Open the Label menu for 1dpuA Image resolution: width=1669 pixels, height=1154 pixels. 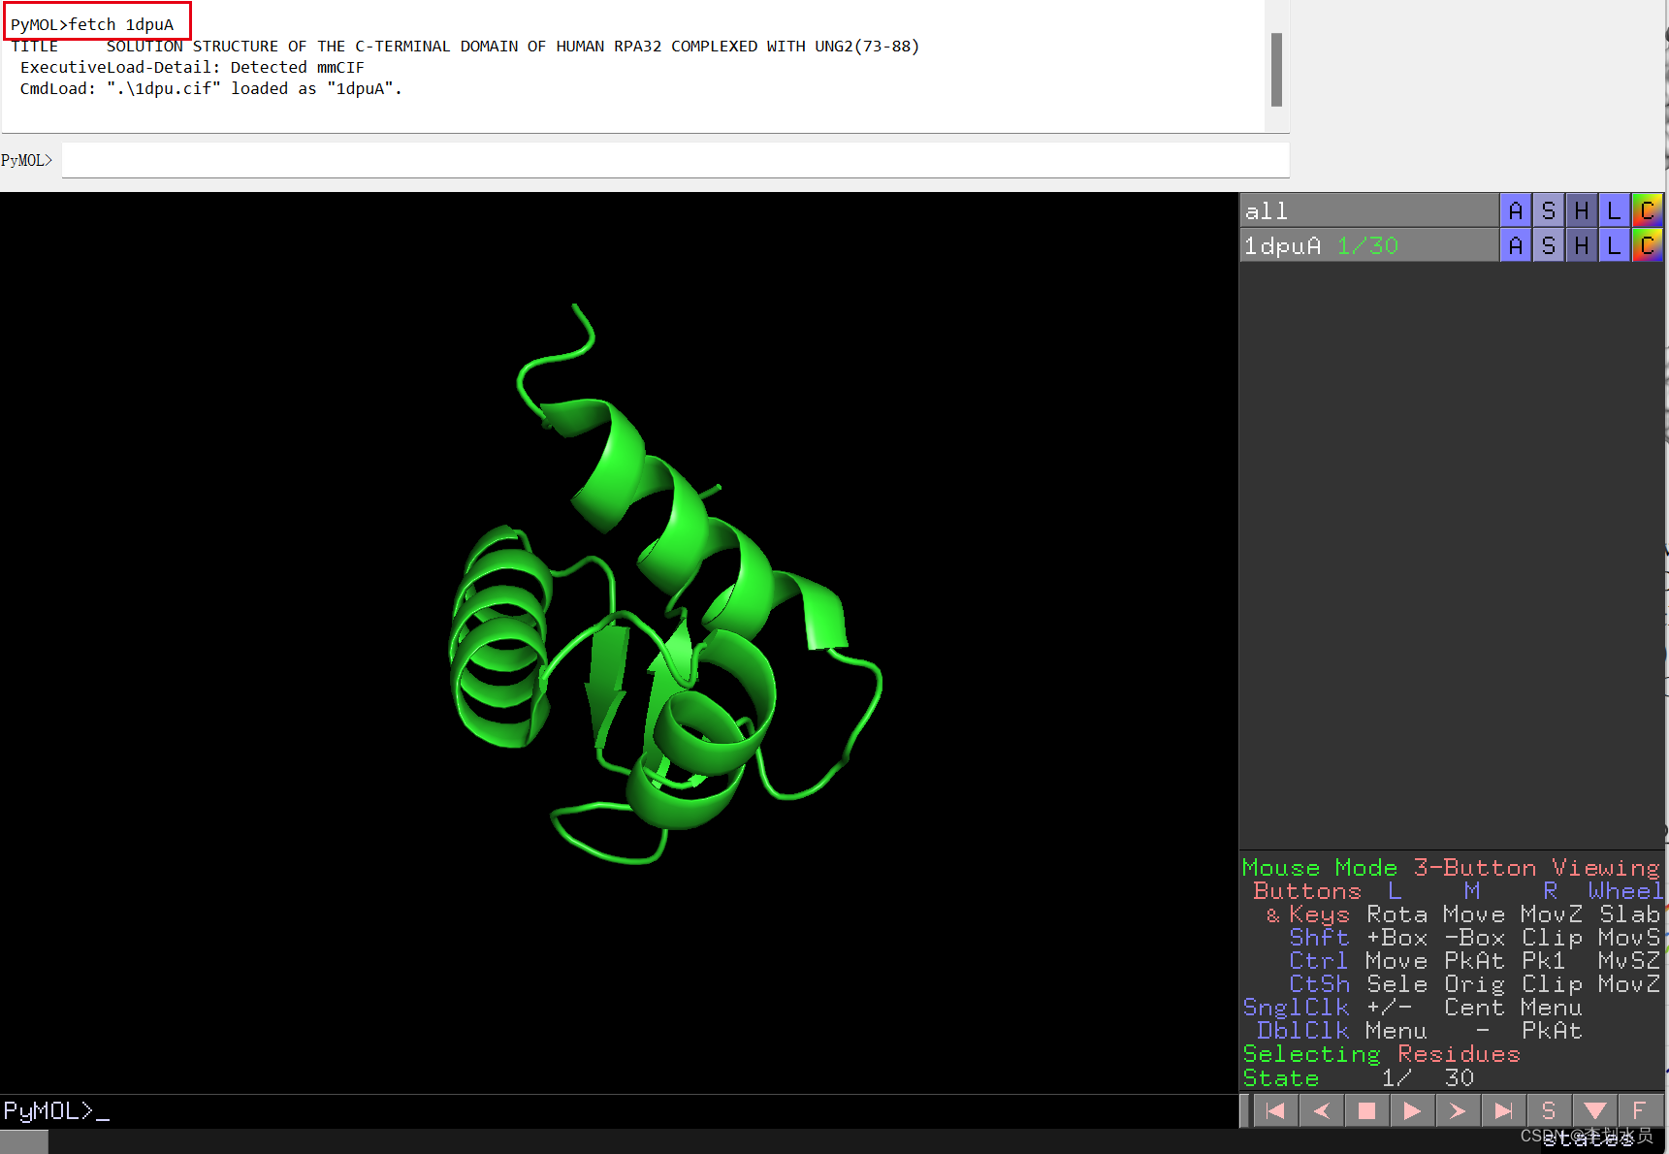tap(1615, 245)
